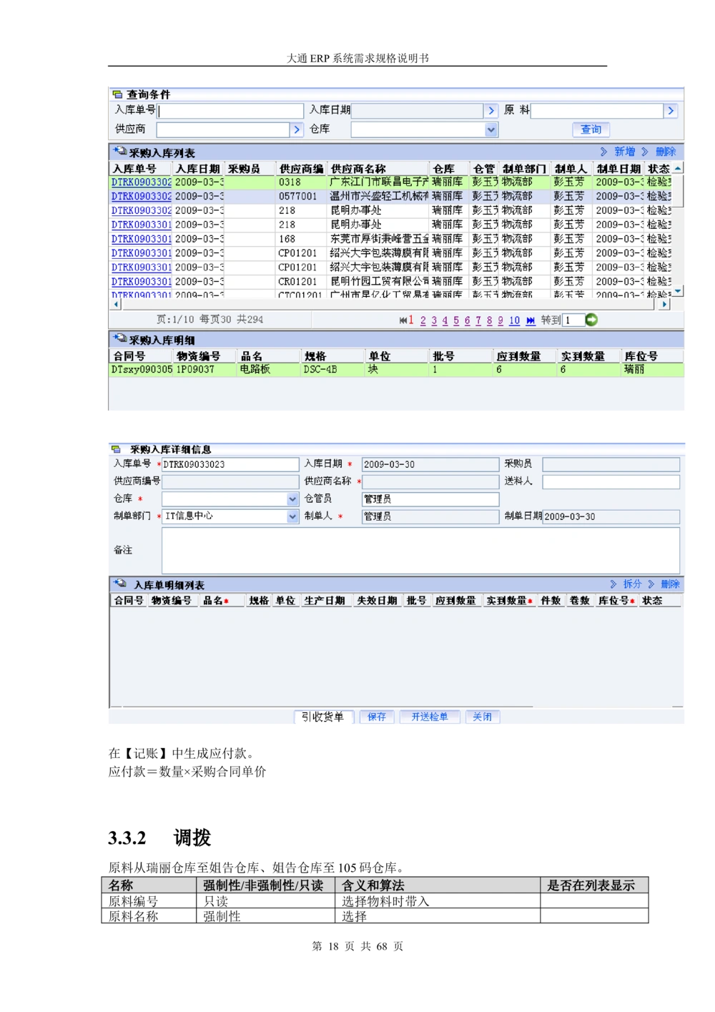Open the 制单部门 dropdown showing IT信息中心

click(292, 516)
